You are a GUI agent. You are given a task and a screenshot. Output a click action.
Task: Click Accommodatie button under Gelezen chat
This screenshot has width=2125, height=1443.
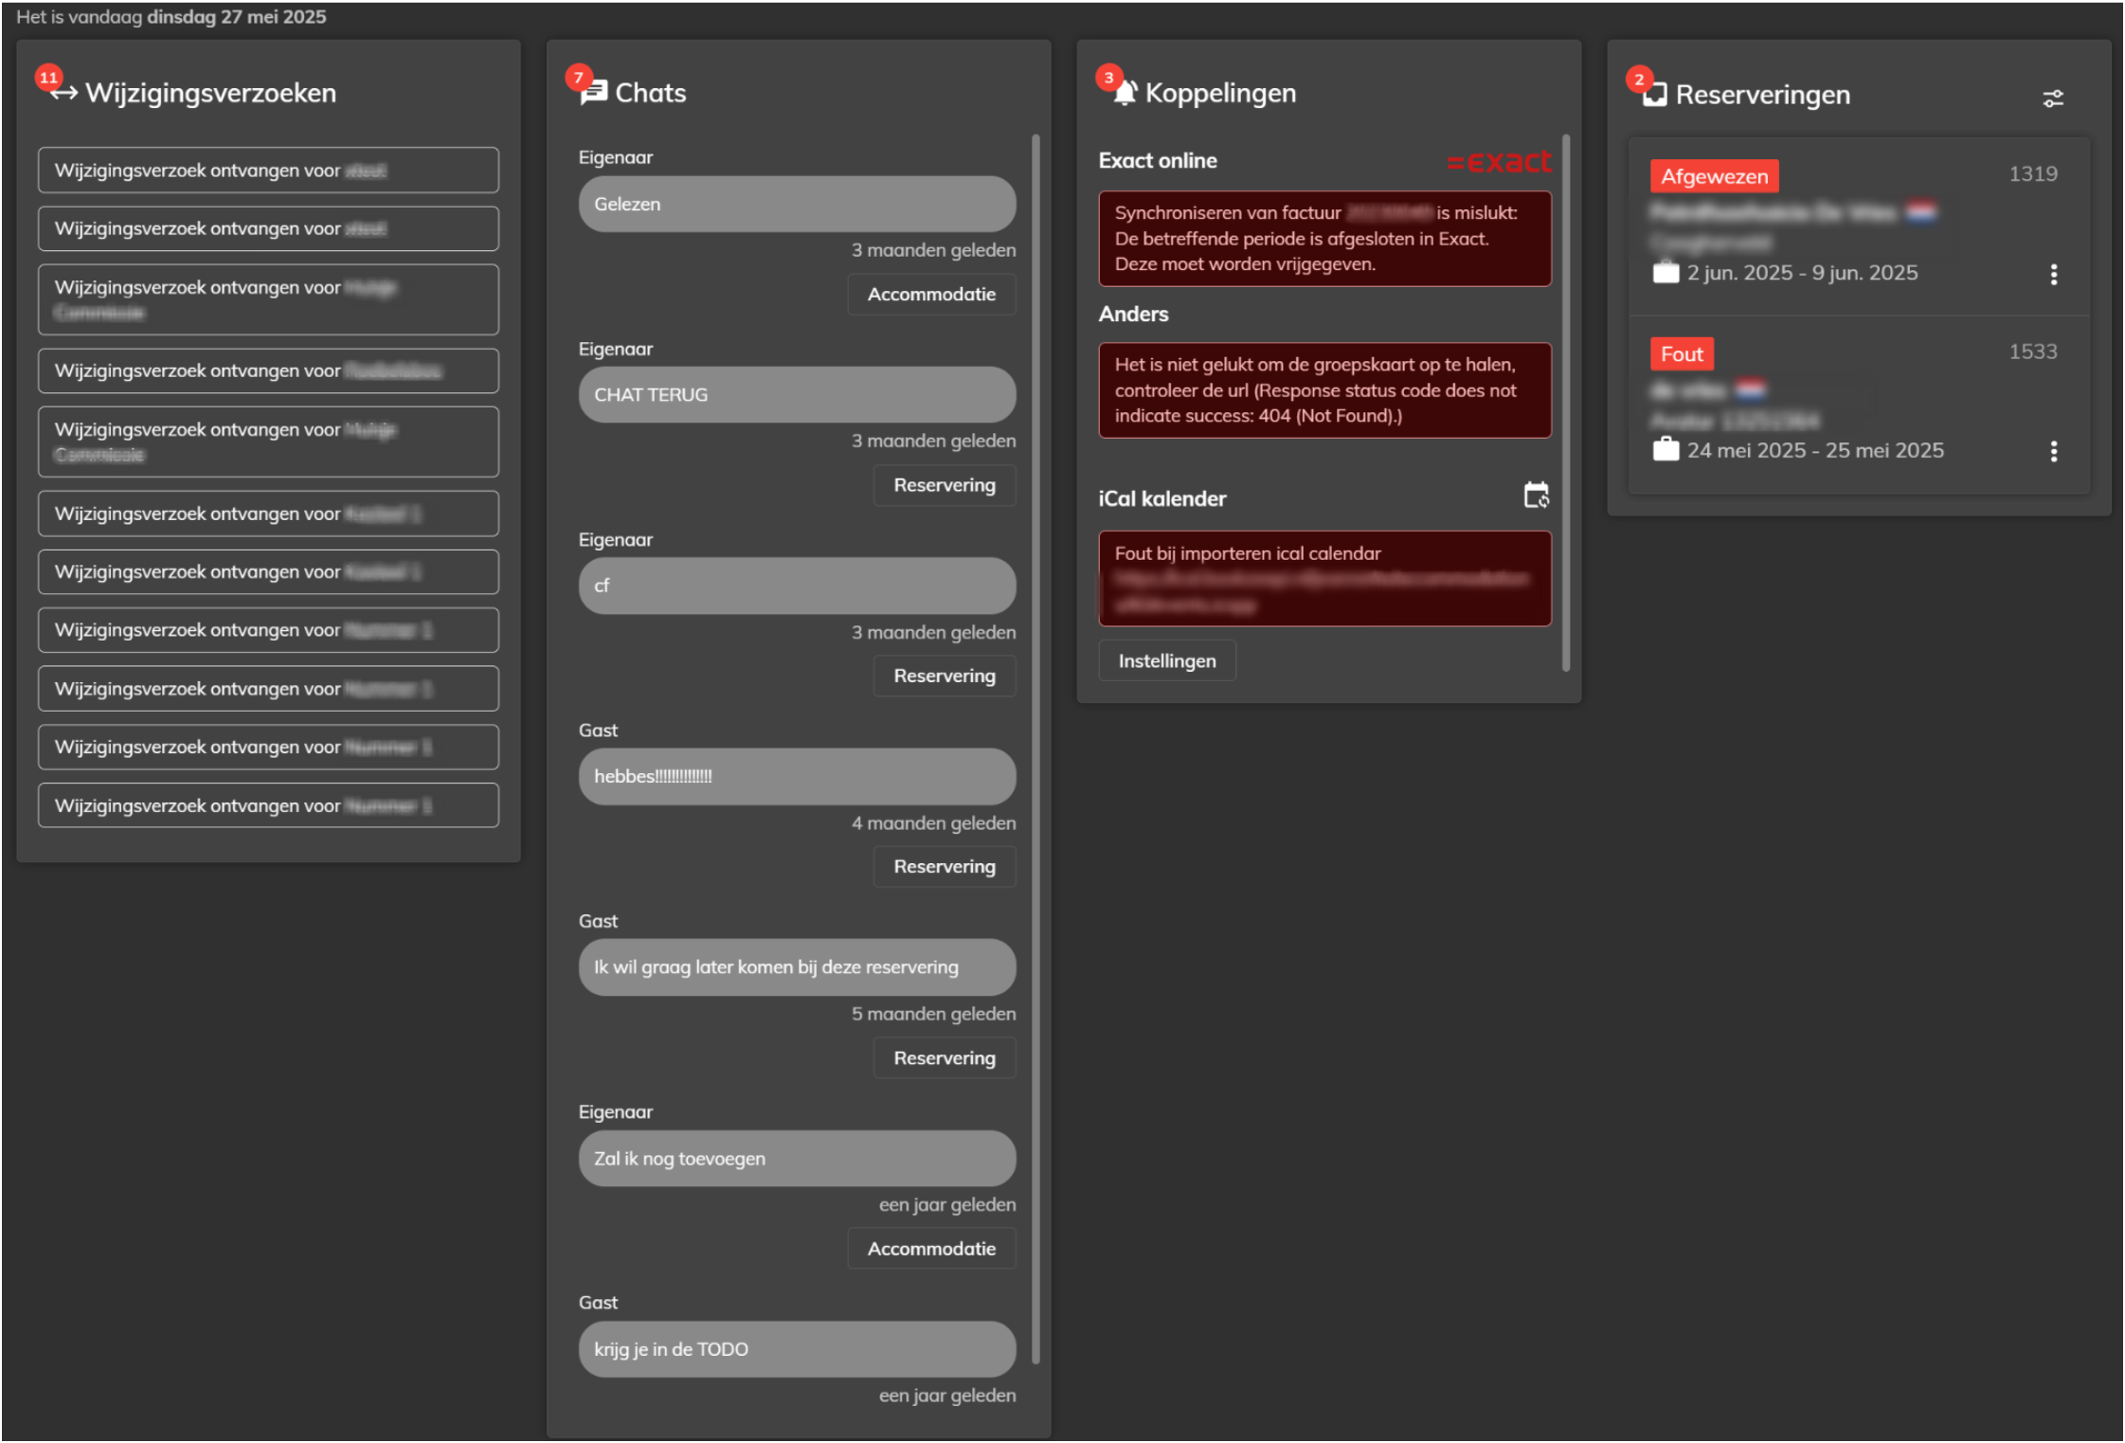930,295
